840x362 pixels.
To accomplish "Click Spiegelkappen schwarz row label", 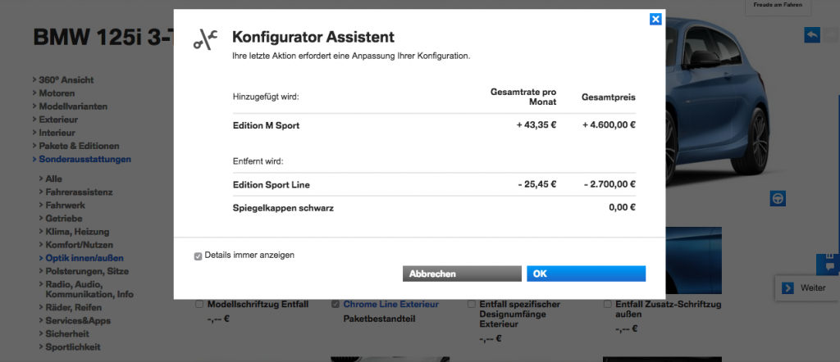I will (x=283, y=208).
